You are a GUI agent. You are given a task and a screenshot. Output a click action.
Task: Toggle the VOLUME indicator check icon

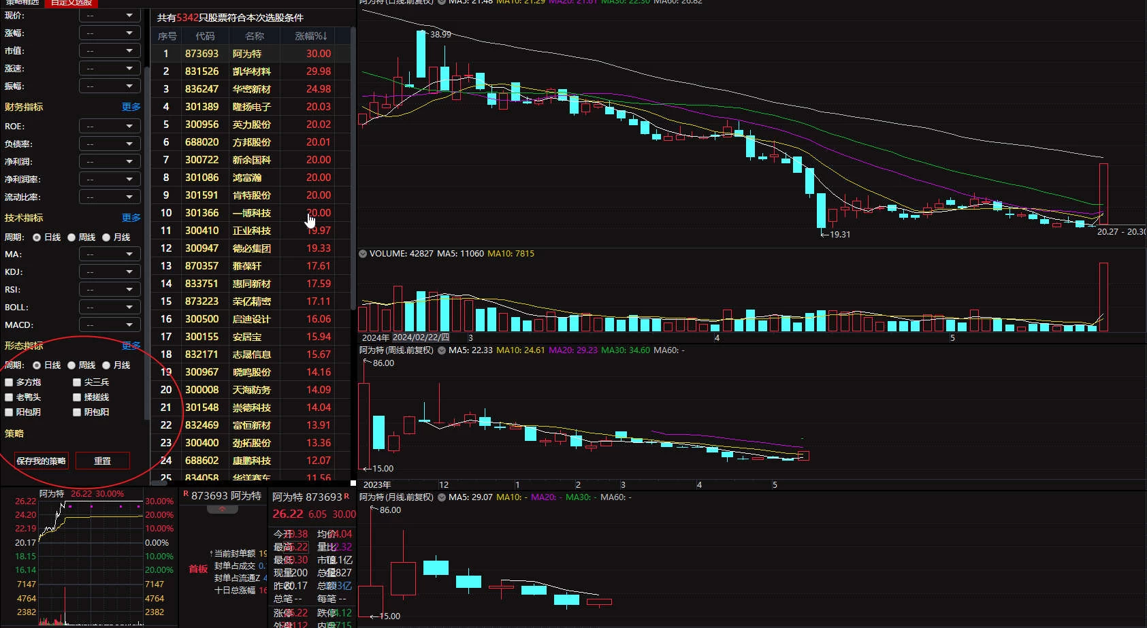click(363, 254)
